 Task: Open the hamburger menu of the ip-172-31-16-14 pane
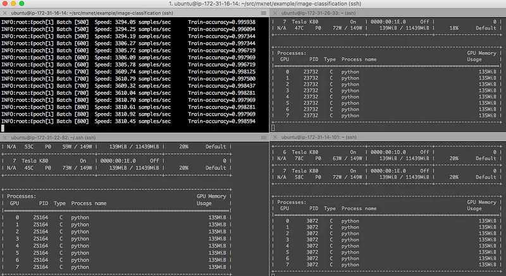(264, 13)
